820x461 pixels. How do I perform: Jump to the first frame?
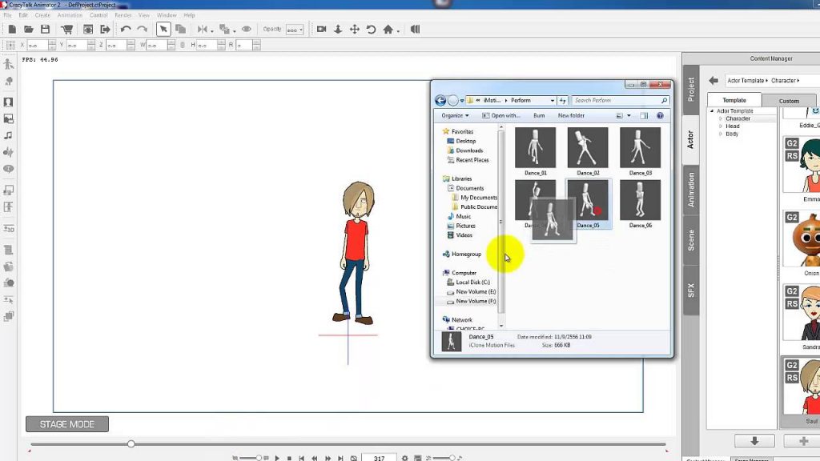coord(302,459)
